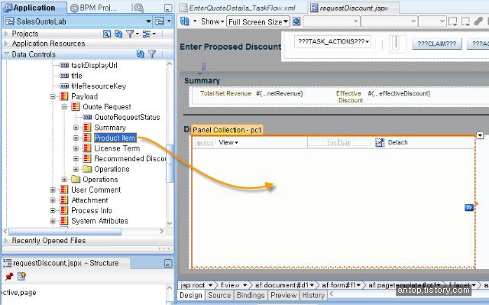Image resolution: width=489 pixels, height=305 pixels.
Task: Click the Structure new view icon
Action: point(21,276)
